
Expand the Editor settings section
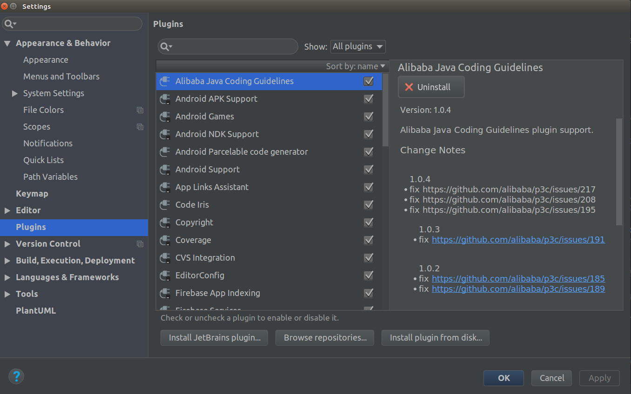7,210
